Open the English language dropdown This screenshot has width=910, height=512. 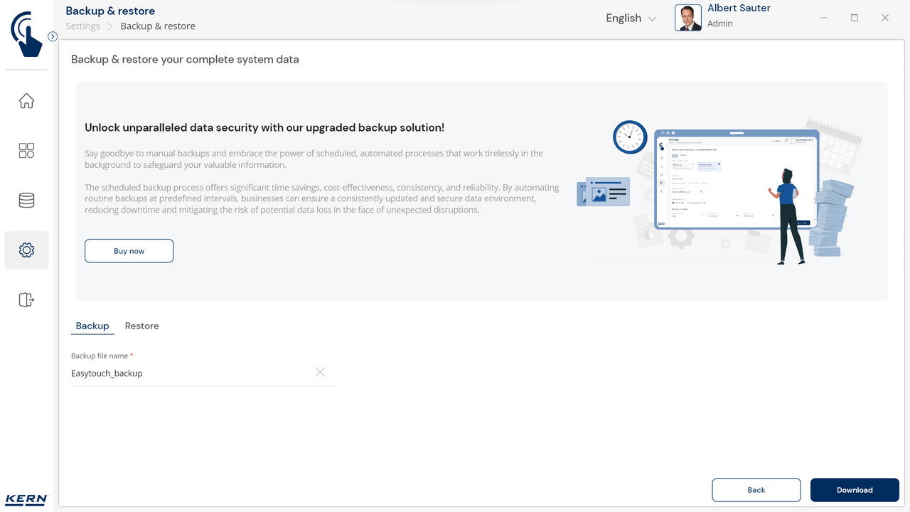point(630,18)
